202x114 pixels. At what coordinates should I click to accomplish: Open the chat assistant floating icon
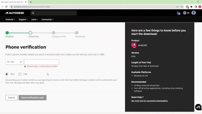click(x=198, y=107)
